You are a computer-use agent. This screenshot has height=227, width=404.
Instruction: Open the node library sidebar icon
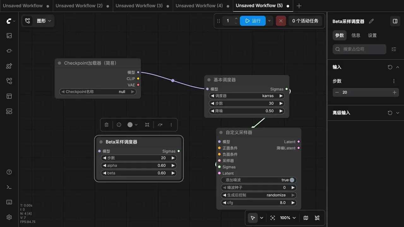tap(9, 51)
